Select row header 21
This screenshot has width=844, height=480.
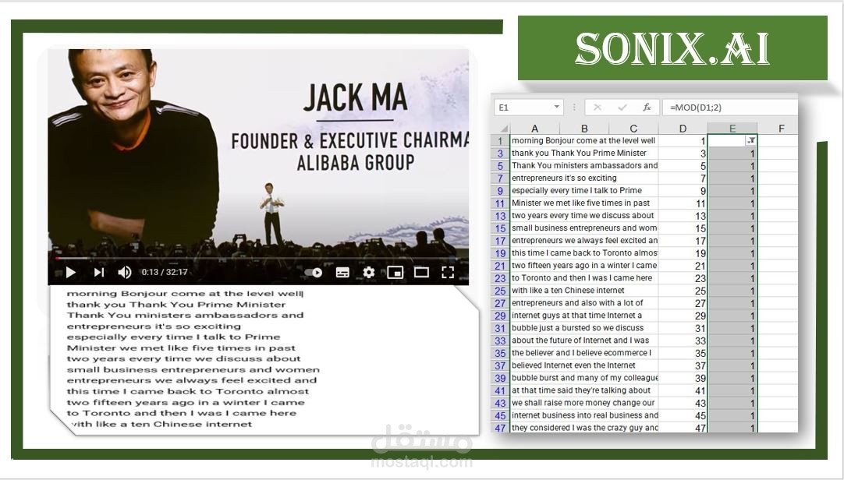click(x=501, y=266)
